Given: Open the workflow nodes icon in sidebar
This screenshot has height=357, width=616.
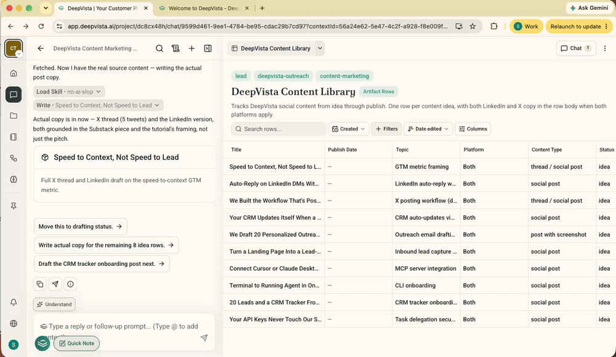Looking at the screenshot, I should click(x=14, y=158).
